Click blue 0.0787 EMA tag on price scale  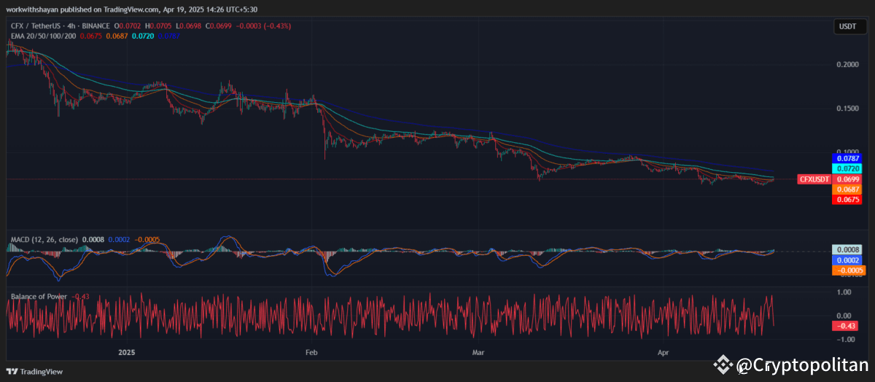[846, 158]
